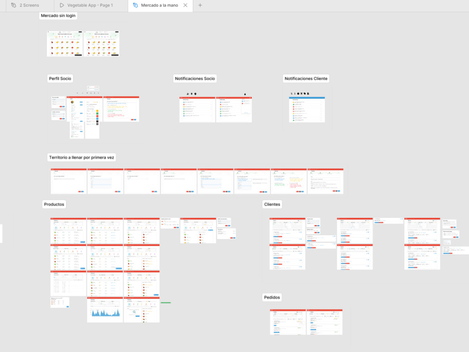Select the Notificaciones Socio section label

pyautogui.click(x=195, y=78)
